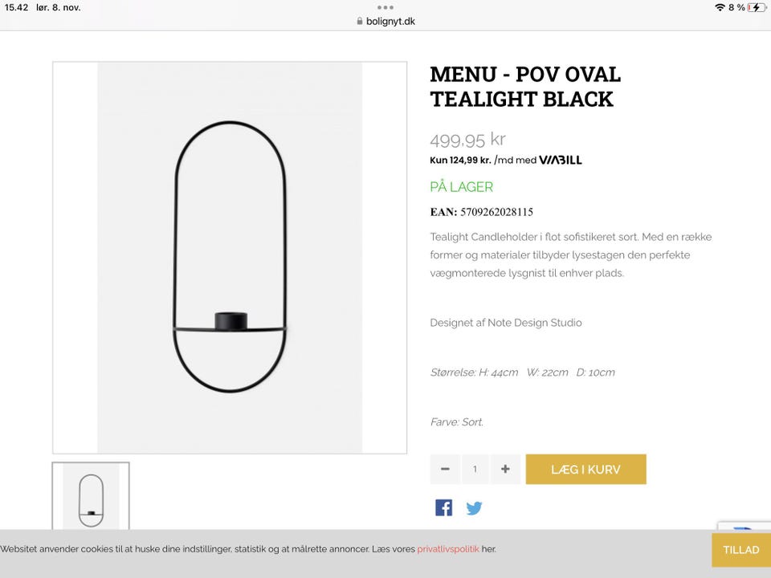Click the ViaBill logo
Viewport: 771px width, 578px height.
pos(560,160)
